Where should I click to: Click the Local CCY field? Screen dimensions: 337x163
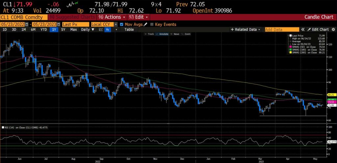[103, 25]
